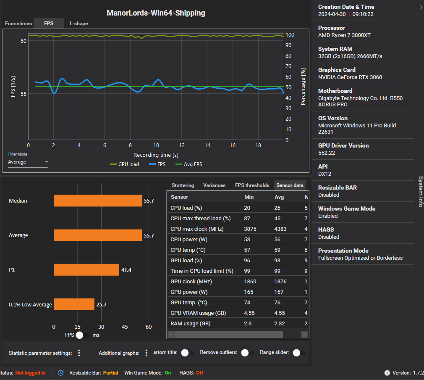Select the 'GPU temp. (°C)' row
424x380 pixels.
(x=238, y=303)
